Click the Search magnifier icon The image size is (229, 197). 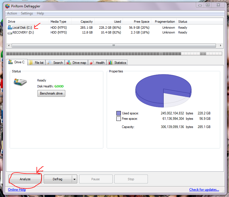49,62
